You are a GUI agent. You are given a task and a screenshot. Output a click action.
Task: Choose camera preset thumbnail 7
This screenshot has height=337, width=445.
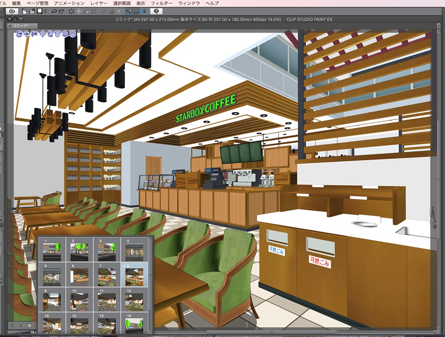(x=107, y=275)
